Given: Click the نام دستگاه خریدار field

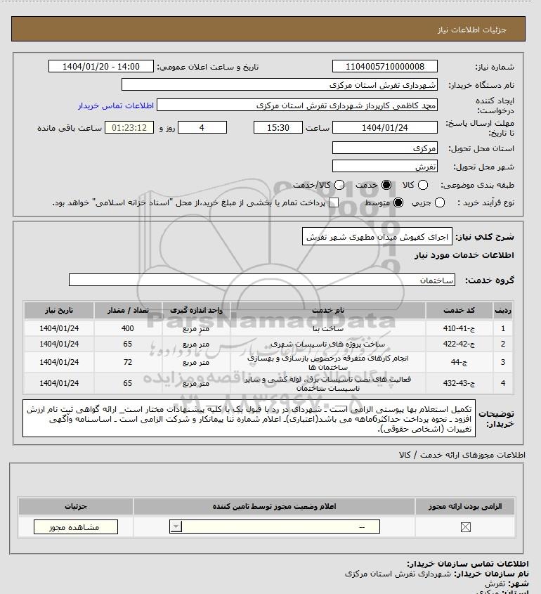Looking at the screenshot, I should coord(280,85).
